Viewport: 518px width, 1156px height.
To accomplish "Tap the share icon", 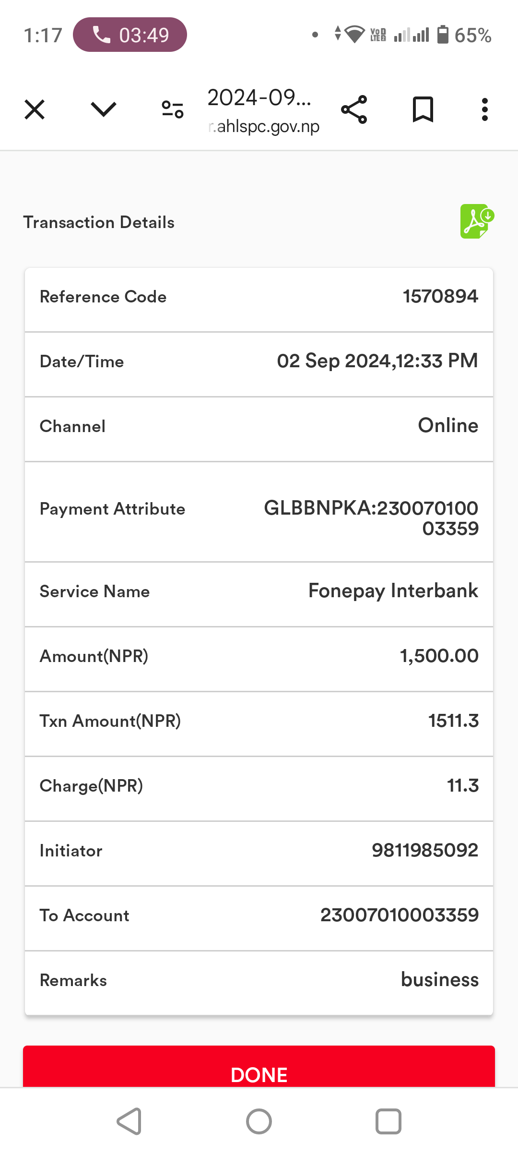I will (354, 109).
